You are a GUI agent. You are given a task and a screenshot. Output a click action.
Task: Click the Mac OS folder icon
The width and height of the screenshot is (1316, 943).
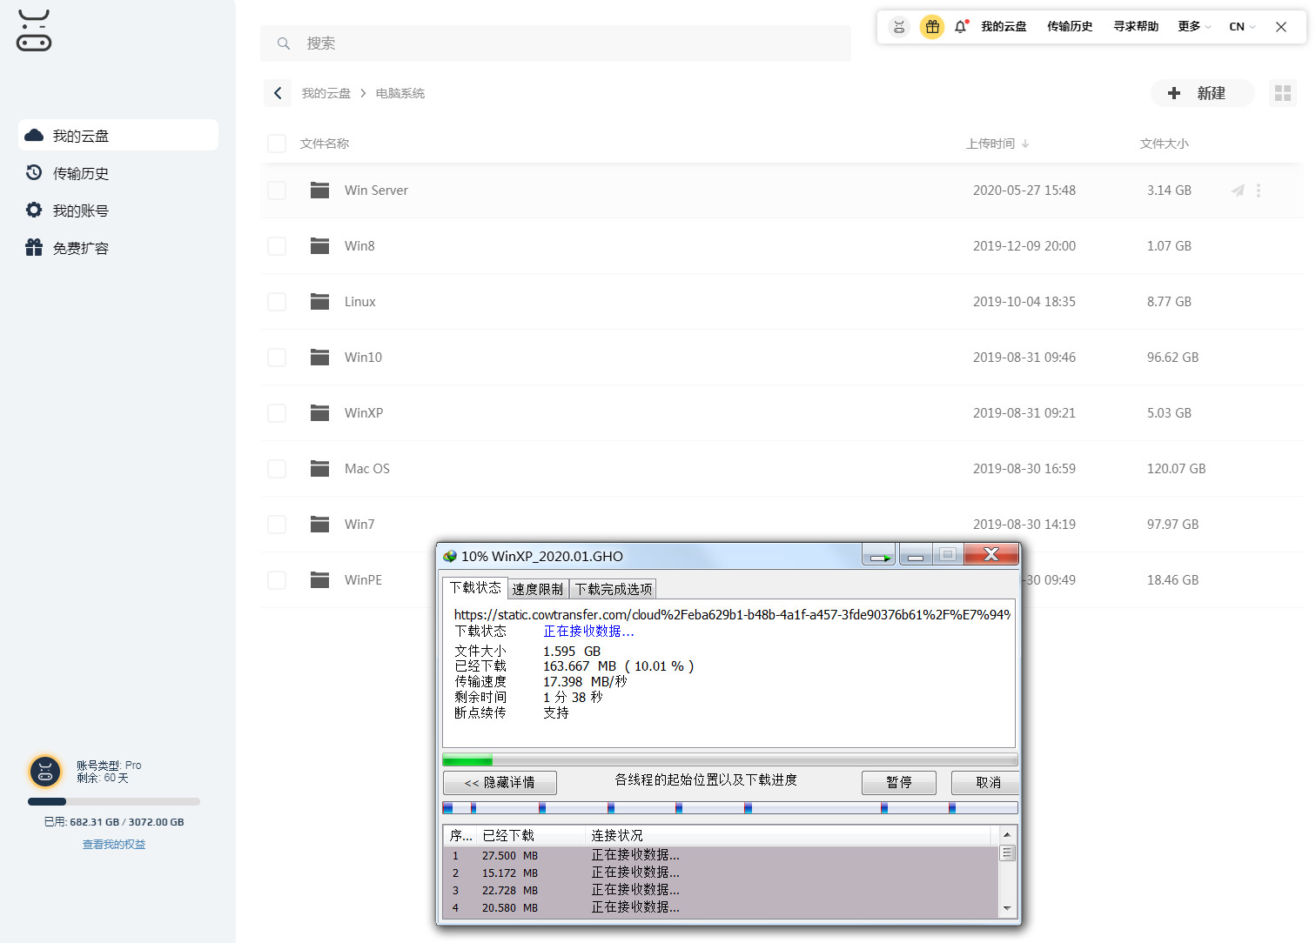[320, 468]
